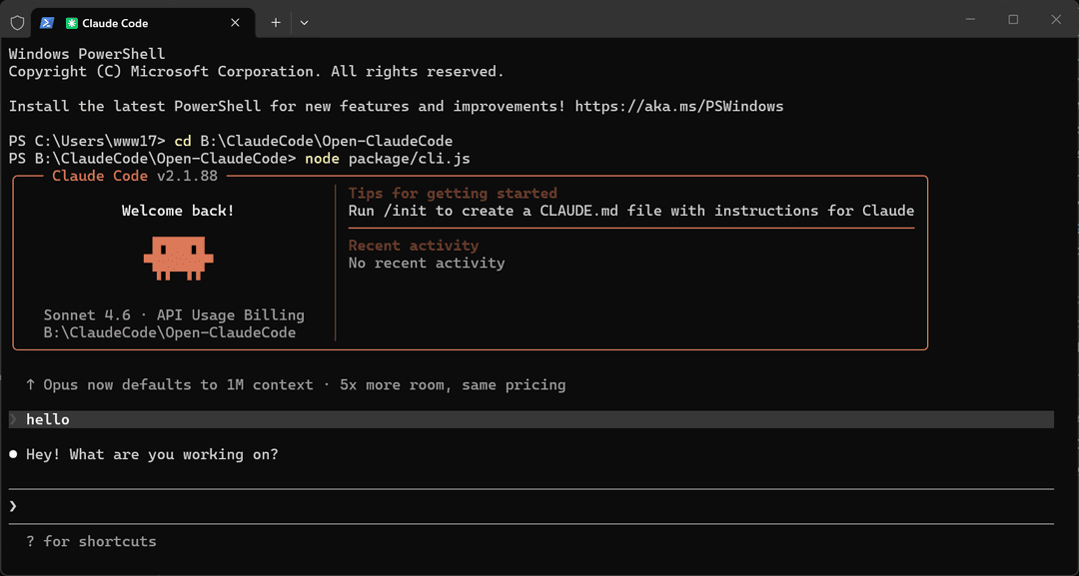
Task: Click the Sonnet 4.6 API Usage Billing text
Action: [x=174, y=315]
